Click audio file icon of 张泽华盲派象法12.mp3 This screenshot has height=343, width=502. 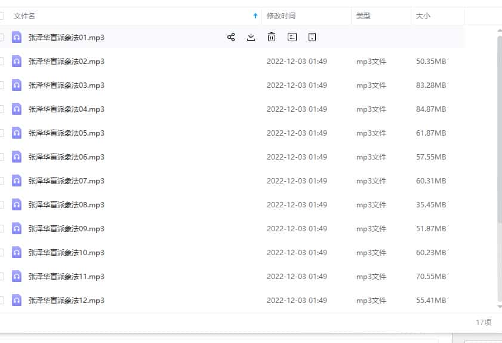coord(17,300)
